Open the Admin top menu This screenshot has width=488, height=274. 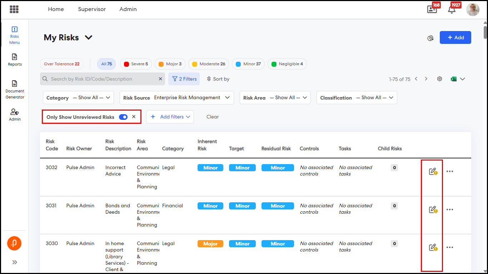pyautogui.click(x=128, y=9)
